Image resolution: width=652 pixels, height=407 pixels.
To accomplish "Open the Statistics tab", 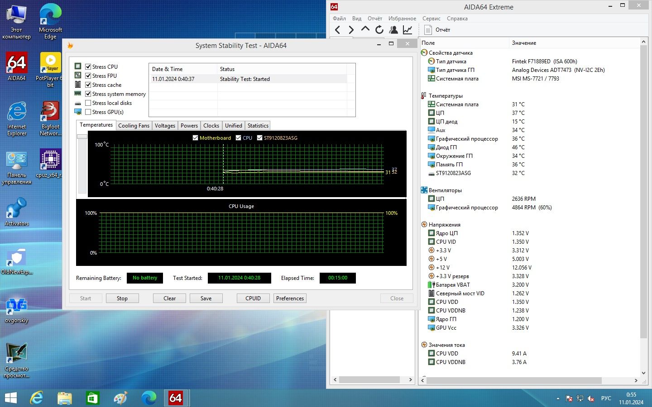I will point(258,126).
